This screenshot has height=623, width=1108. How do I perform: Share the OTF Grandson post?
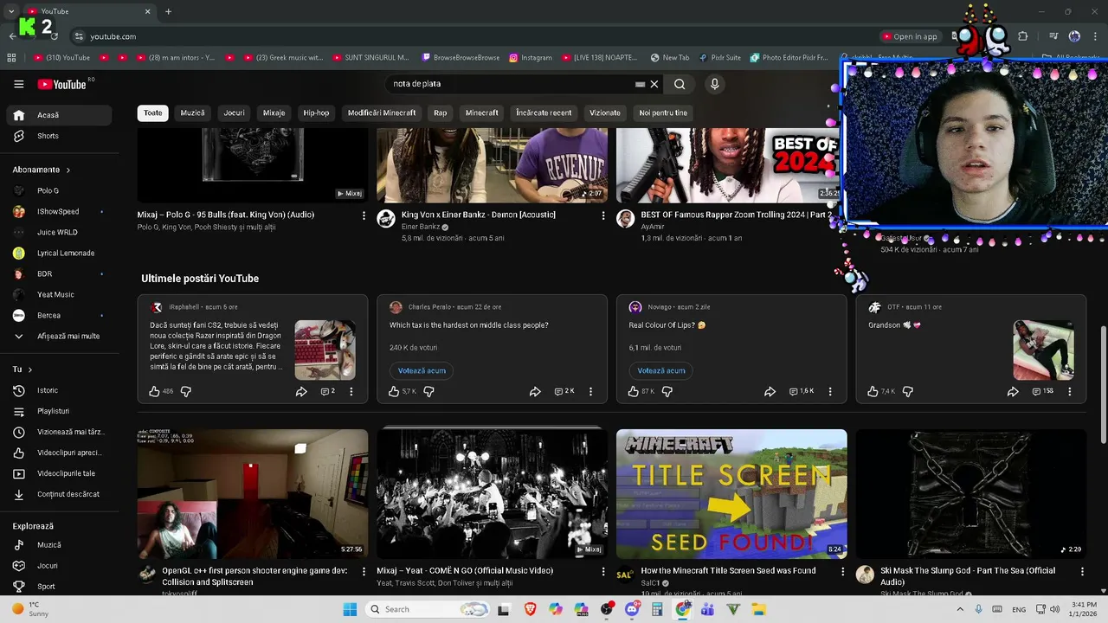(1013, 391)
